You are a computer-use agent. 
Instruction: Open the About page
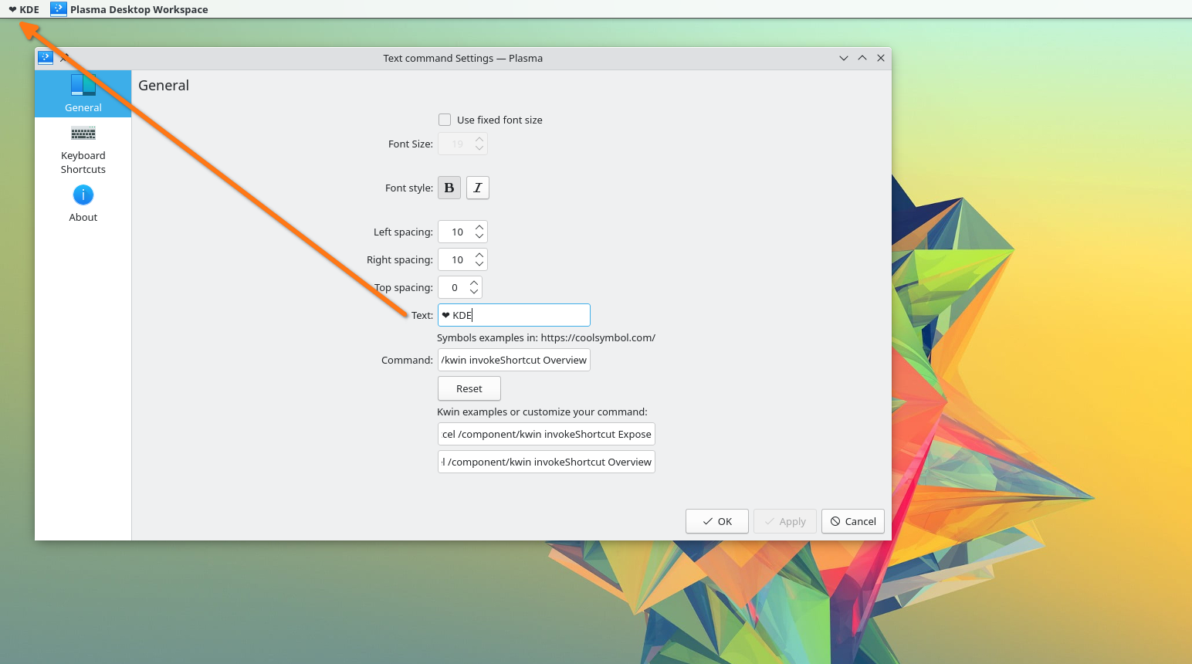click(83, 204)
